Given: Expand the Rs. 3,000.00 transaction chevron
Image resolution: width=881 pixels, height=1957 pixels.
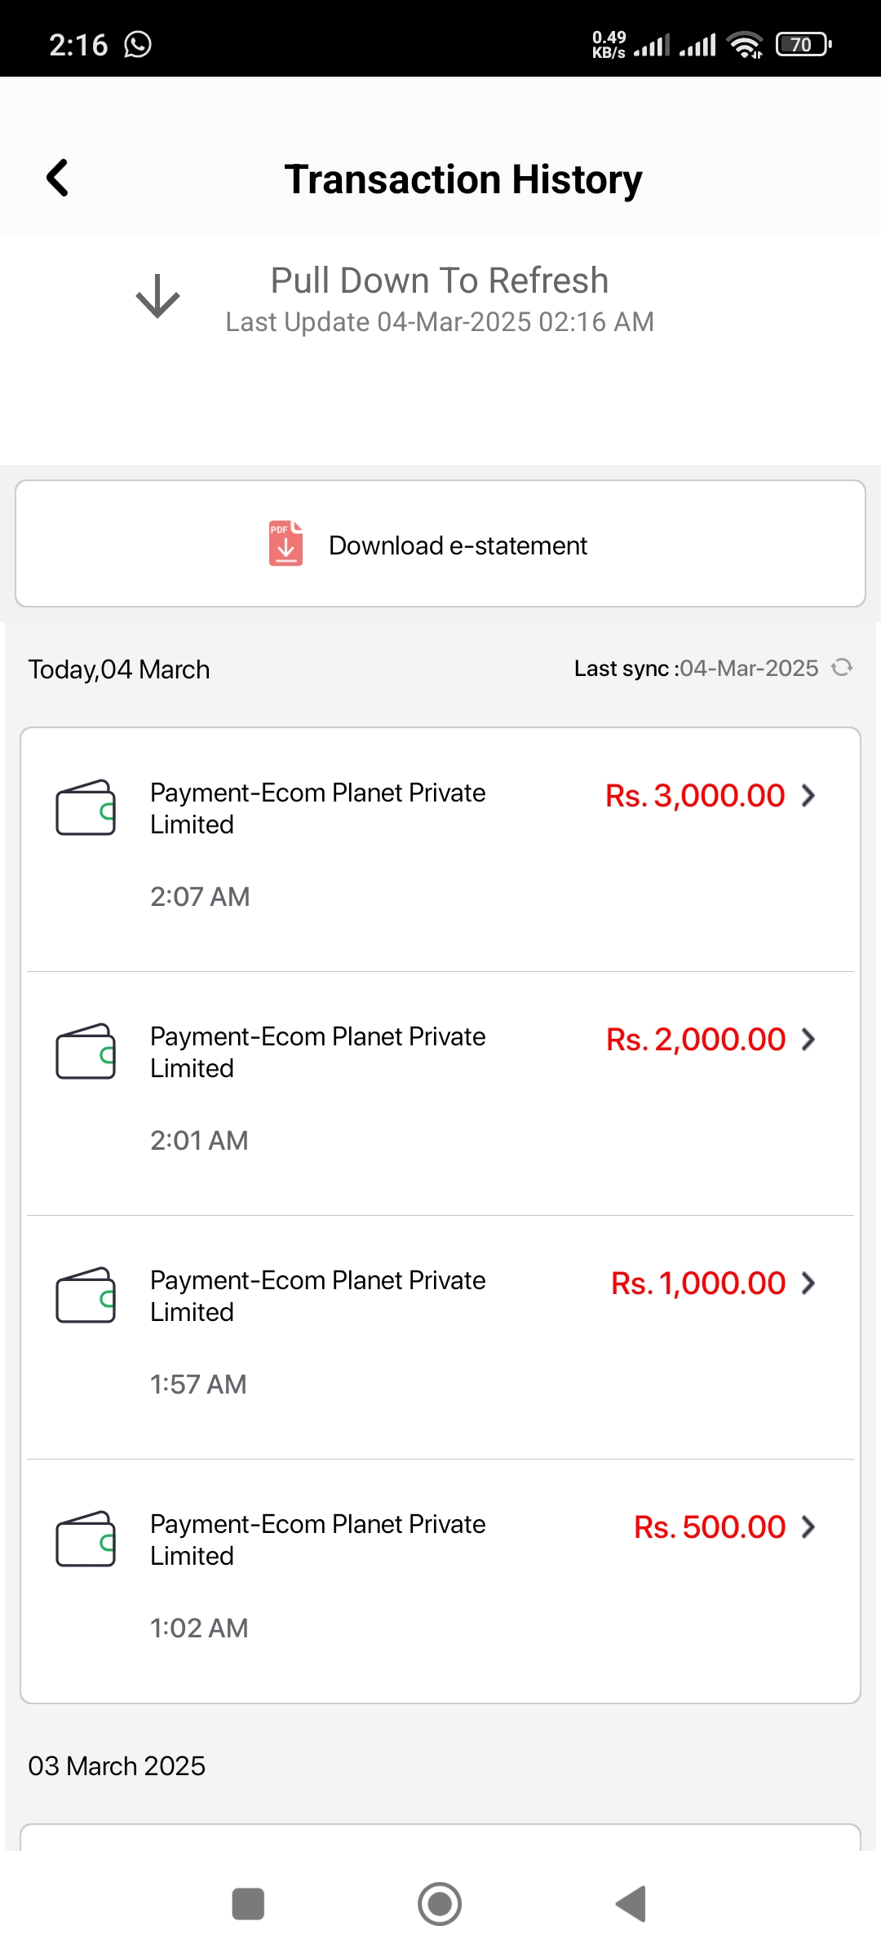Looking at the screenshot, I should [x=808, y=795].
